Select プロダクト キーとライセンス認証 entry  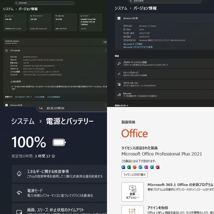click(160, 63)
